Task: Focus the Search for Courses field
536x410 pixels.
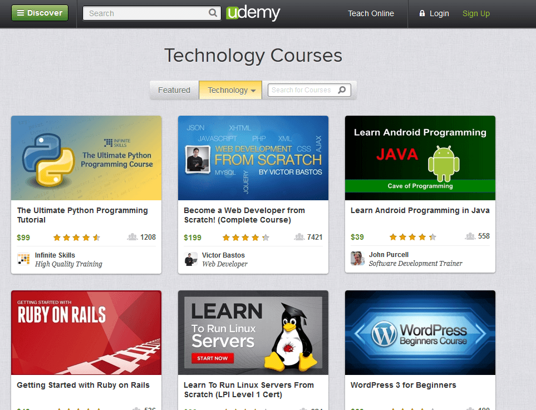Action: pos(309,90)
